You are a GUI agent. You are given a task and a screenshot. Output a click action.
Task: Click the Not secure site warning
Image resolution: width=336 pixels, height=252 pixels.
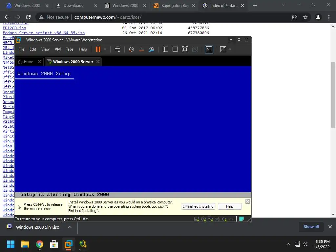(x=54, y=17)
